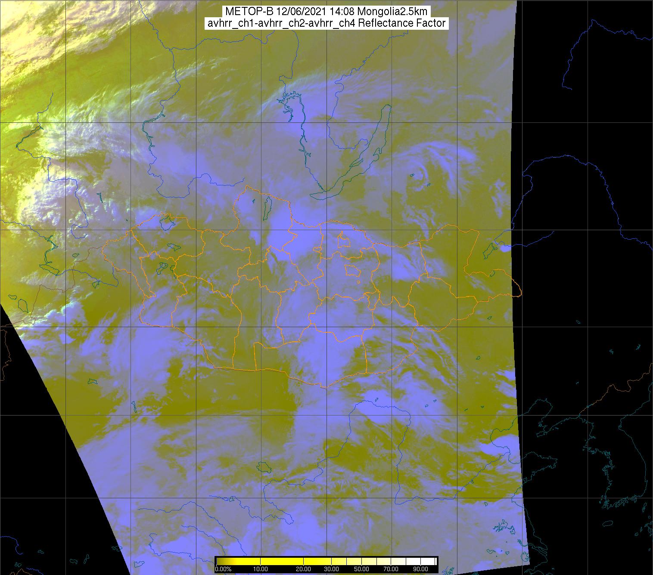Select the 20.00 label on the color scale
The height and width of the screenshot is (575, 653).
(304, 569)
